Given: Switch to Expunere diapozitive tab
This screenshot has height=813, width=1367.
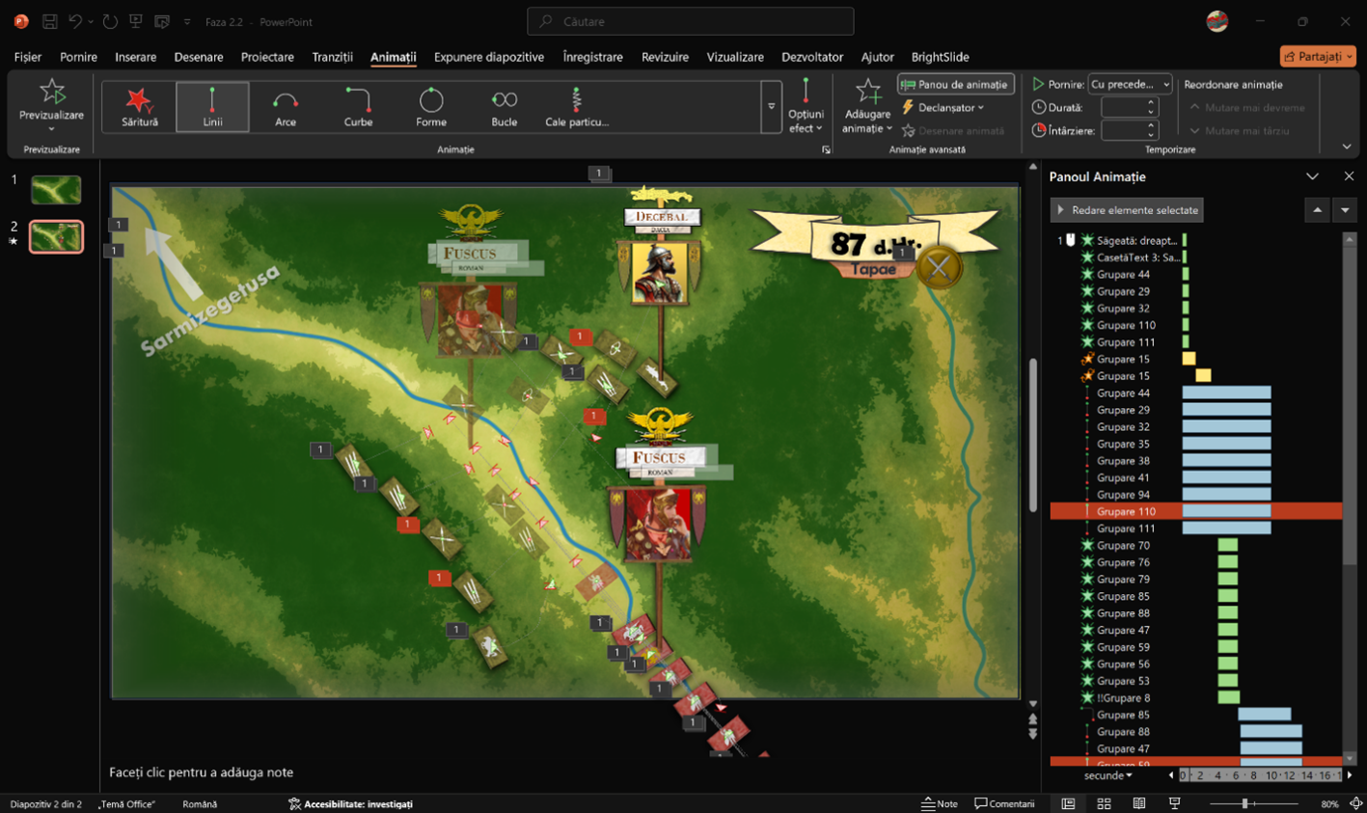Looking at the screenshot, I should pos(489,57).
